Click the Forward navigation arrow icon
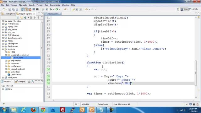The height and width of the screenshot is (113, 201). (x=92, y=9)
